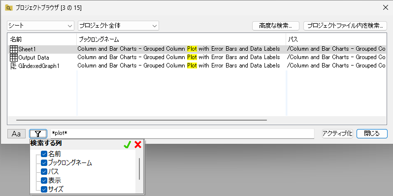The height and width of the screenshot is (196, 393).
Task: Confirm column selection with green checkmark
Action: click(128, 145)
